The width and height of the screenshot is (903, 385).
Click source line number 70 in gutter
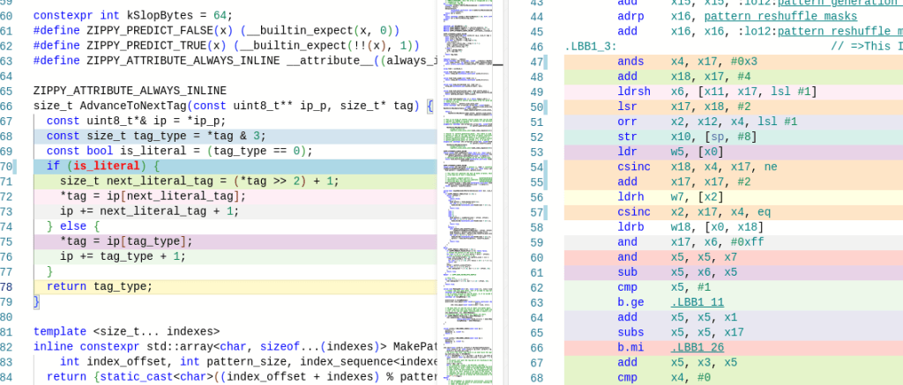pos(6,166)
